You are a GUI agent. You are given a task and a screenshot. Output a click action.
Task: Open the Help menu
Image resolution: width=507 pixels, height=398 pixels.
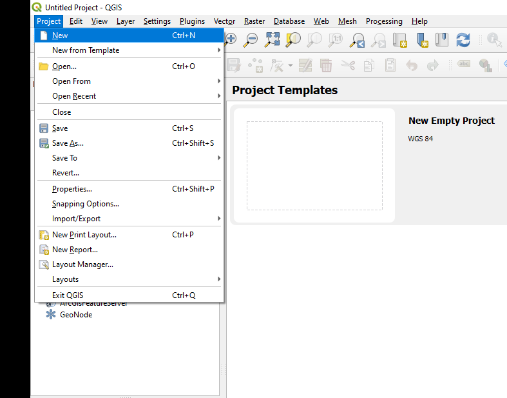click(x=419, y=21)
